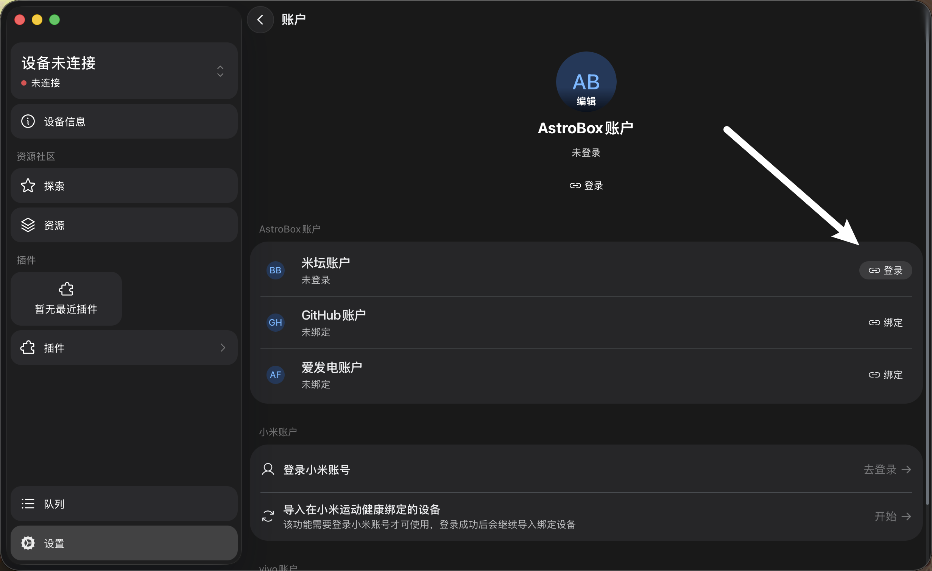The image size is (932, 571).
Task: Open 队列 in the sidebar
Action: point(124,504)
